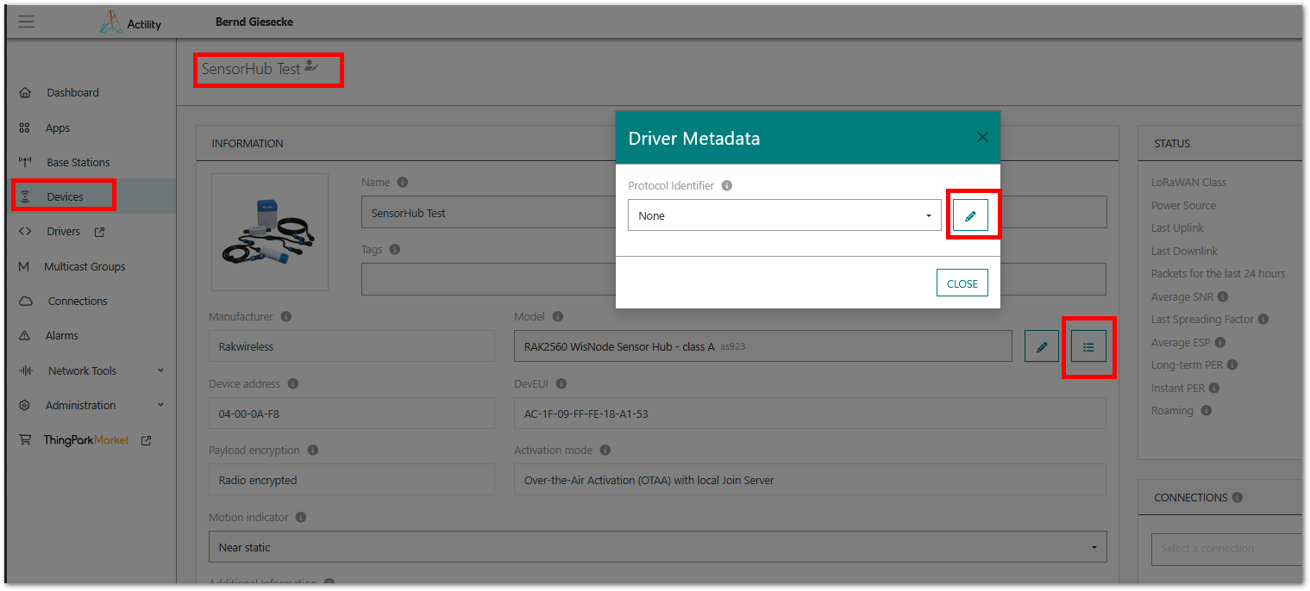Expand the Network Tools submenu
This screenshot has width=1310, height=591.
(x=160, y=370)
